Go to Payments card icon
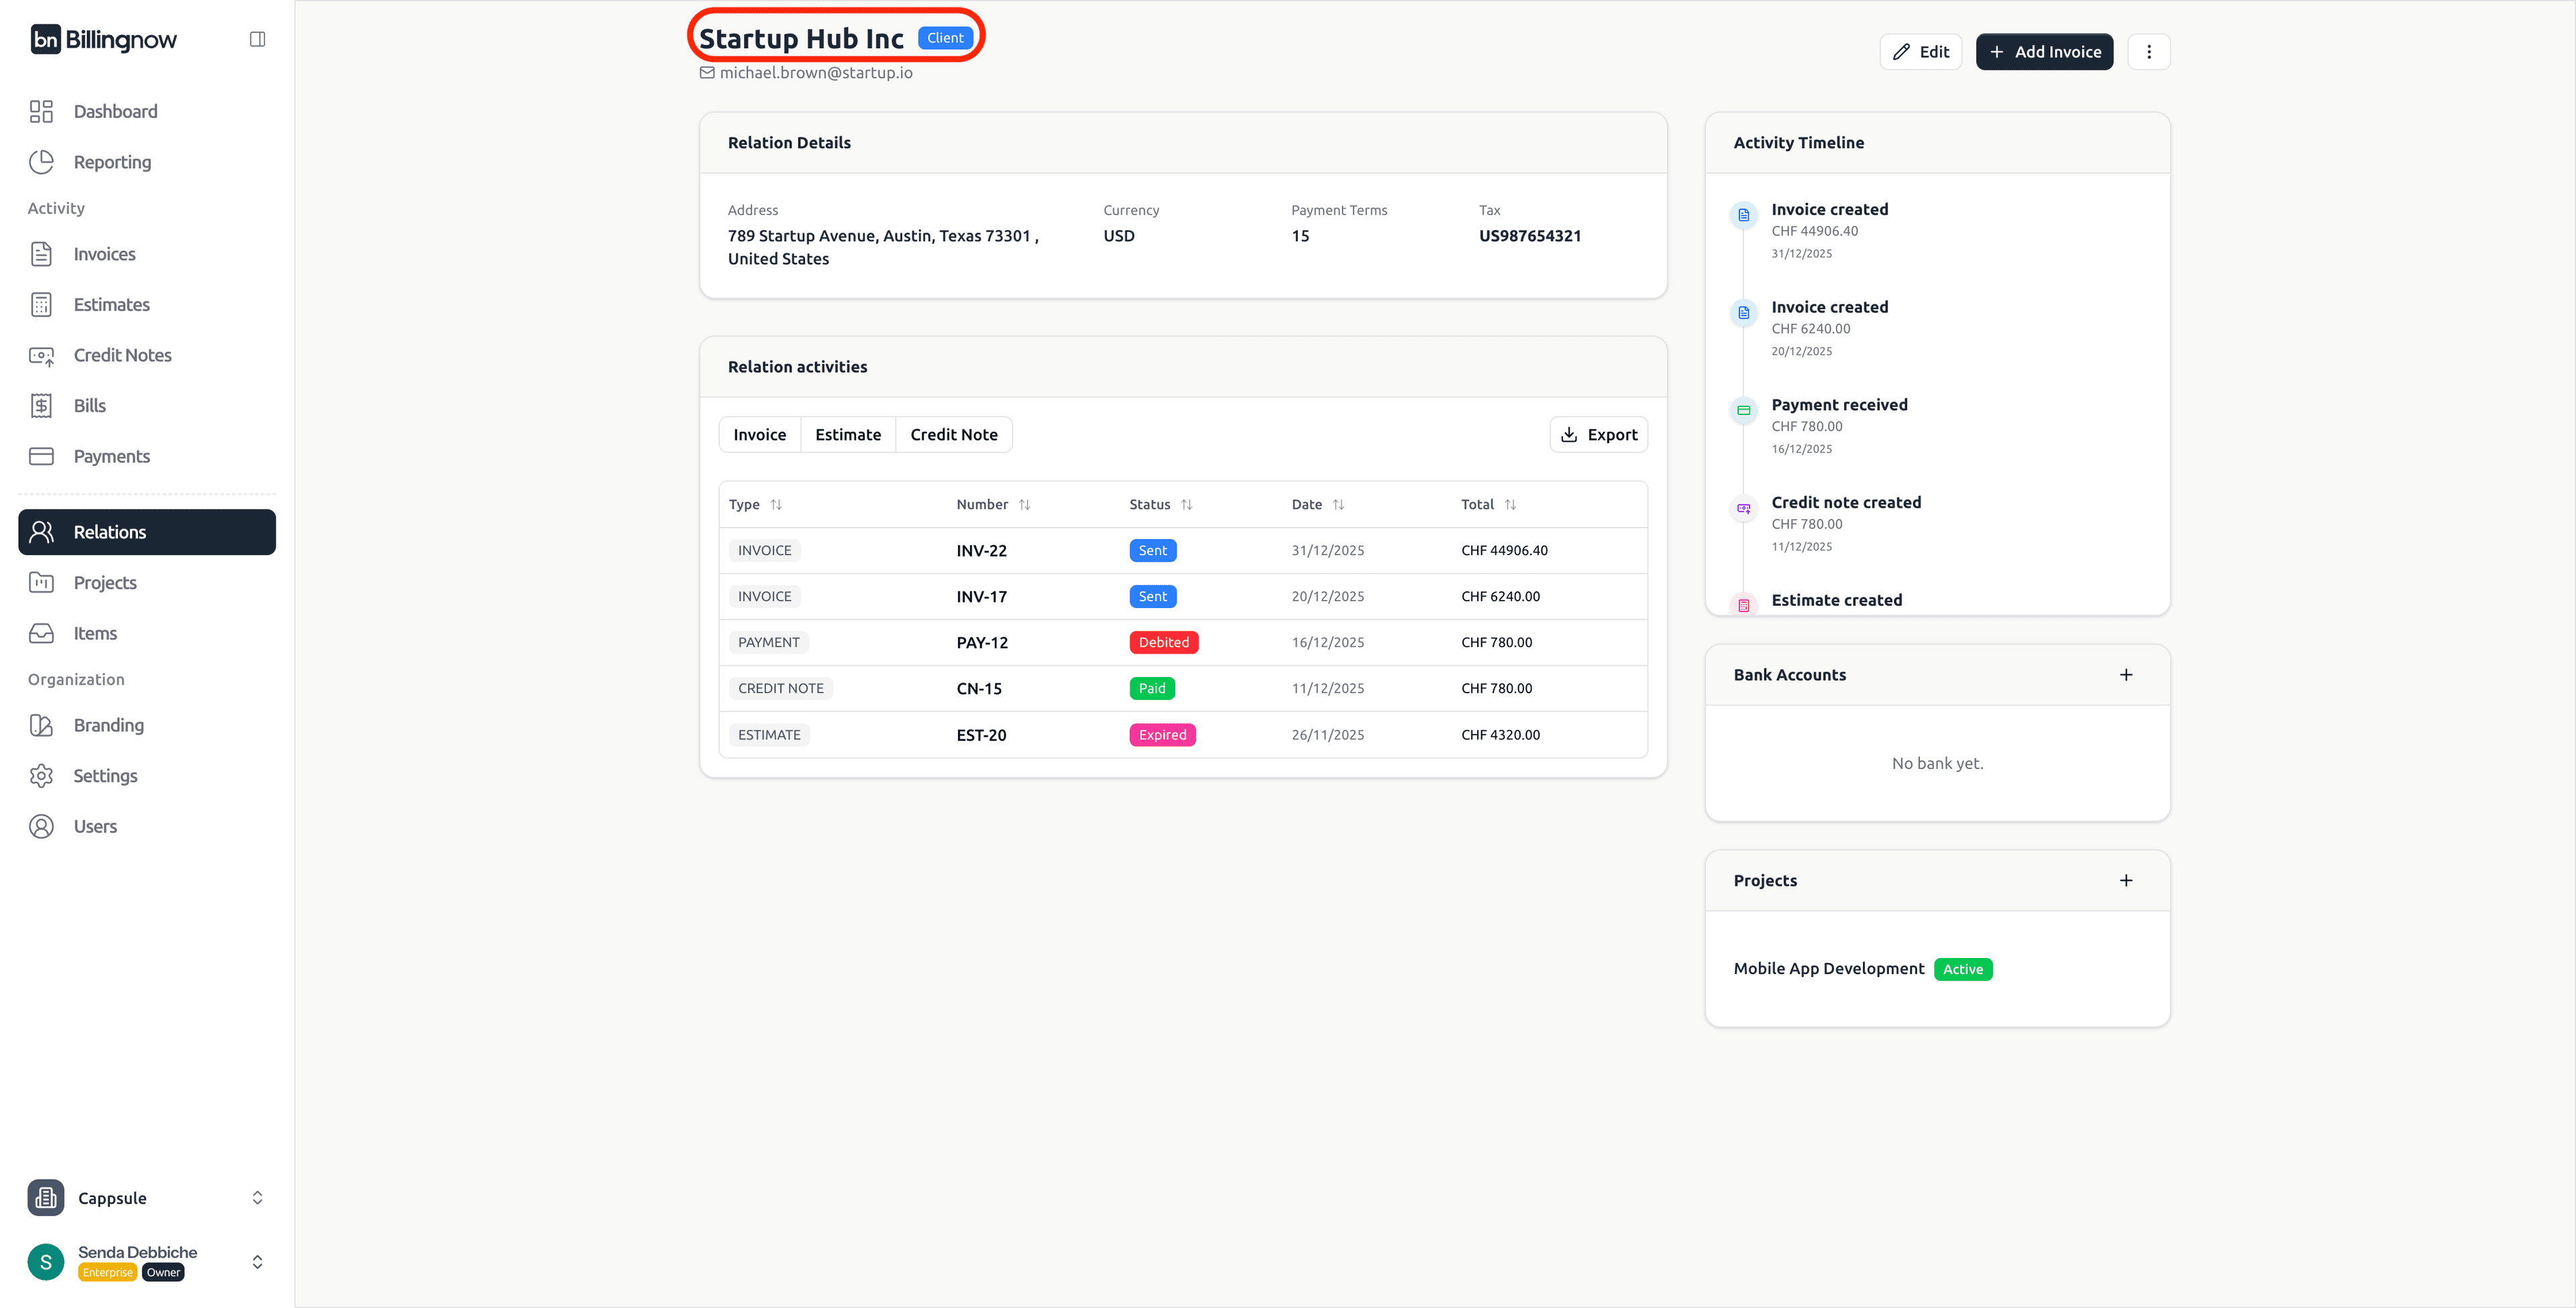Viewport: 2576px width, 1308px height. tap(41, 457)
